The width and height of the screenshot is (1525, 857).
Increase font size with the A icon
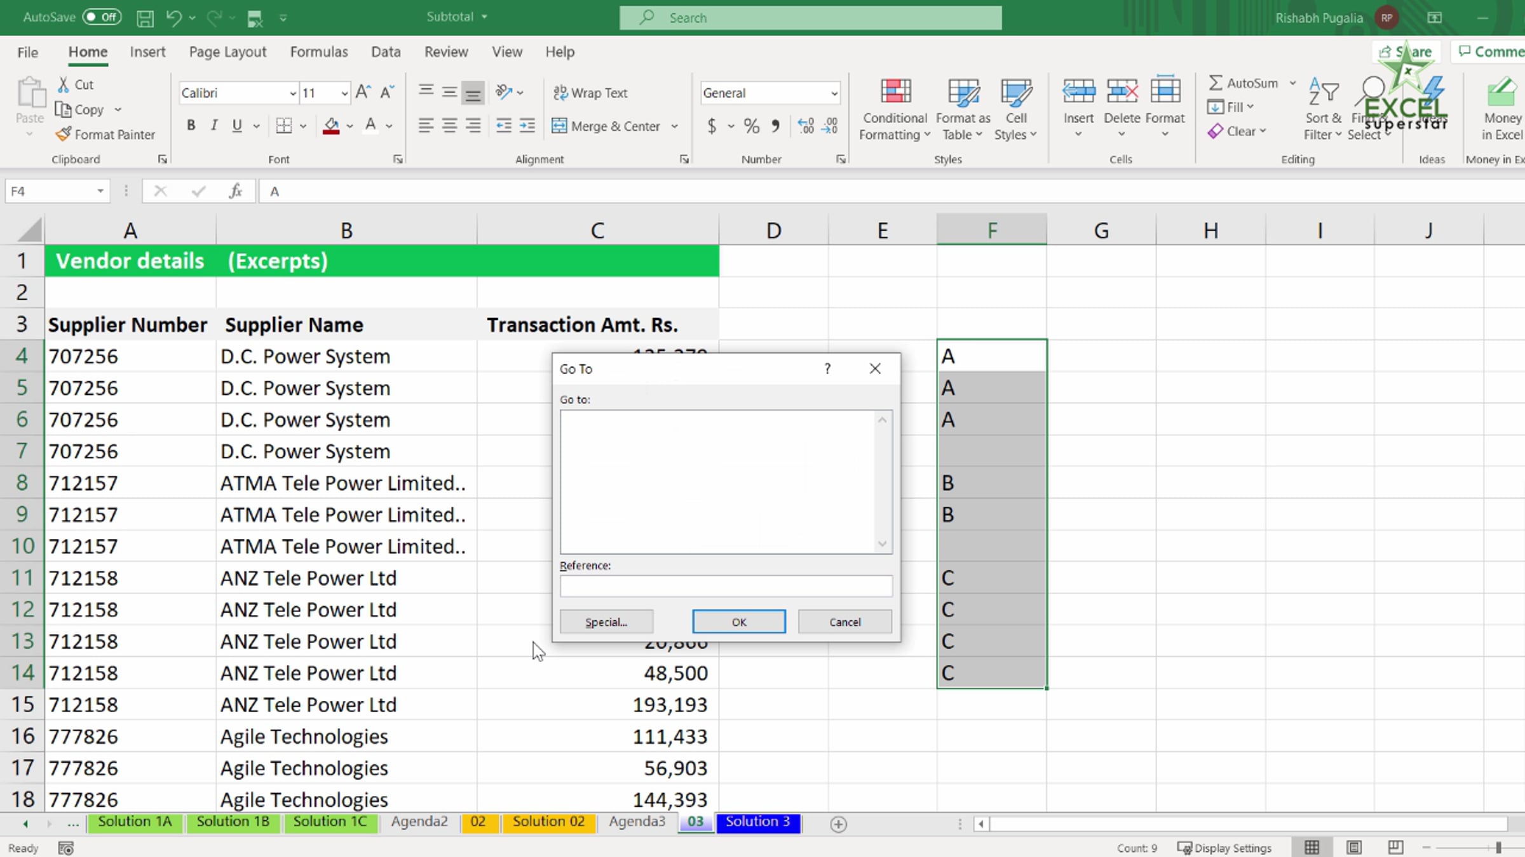(x=363, y=93)
